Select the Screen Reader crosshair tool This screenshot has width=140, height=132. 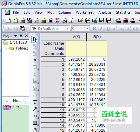tap(35, 60)
